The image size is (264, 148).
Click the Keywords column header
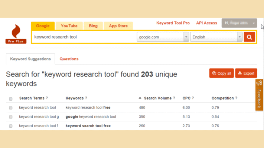click(x=75, y=98)
